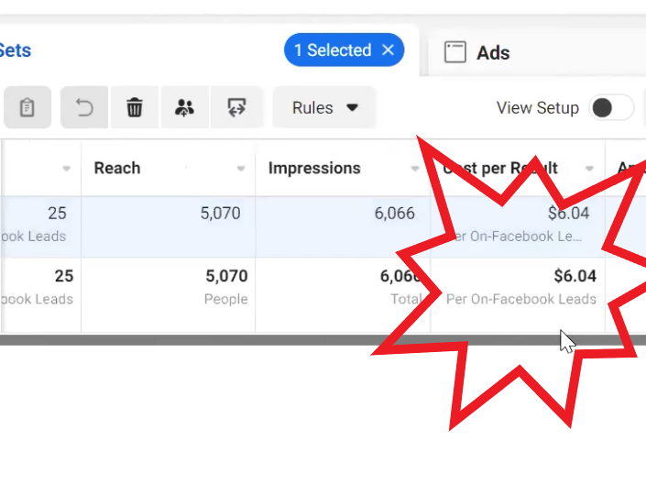
Task: Expand the leftmost results column arrow
Action: (x=66, y=169)
